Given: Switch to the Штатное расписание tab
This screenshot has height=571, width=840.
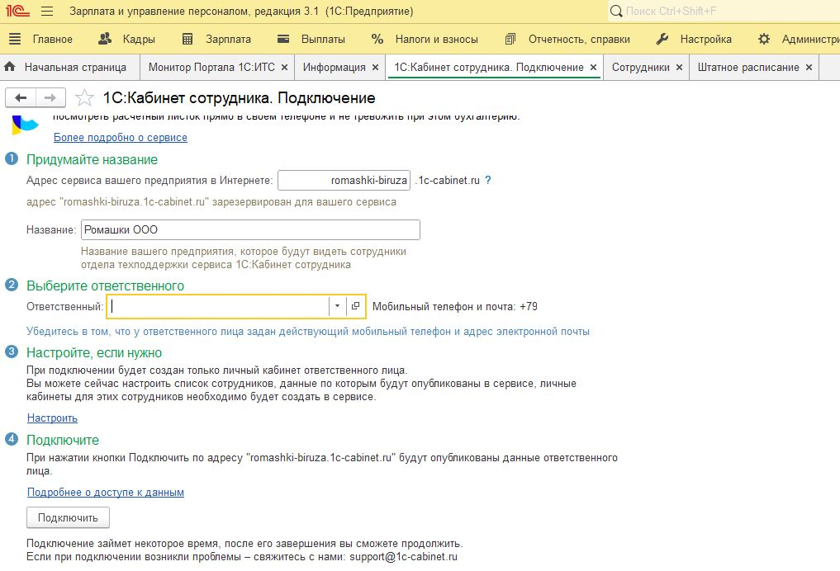Looking at the screenshot, I should [x=747, y=68].
